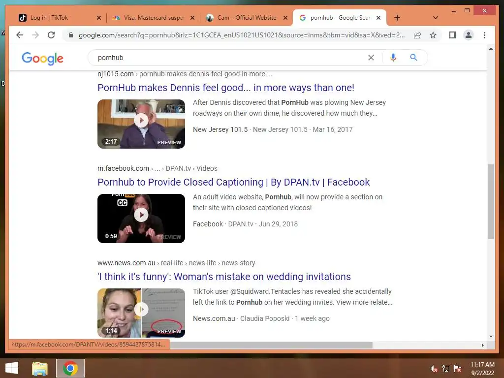This screenshot has height=378, width=504.
Task: Click the scroll down arrow
Action: pyautogui.click(x=491, y=337)
